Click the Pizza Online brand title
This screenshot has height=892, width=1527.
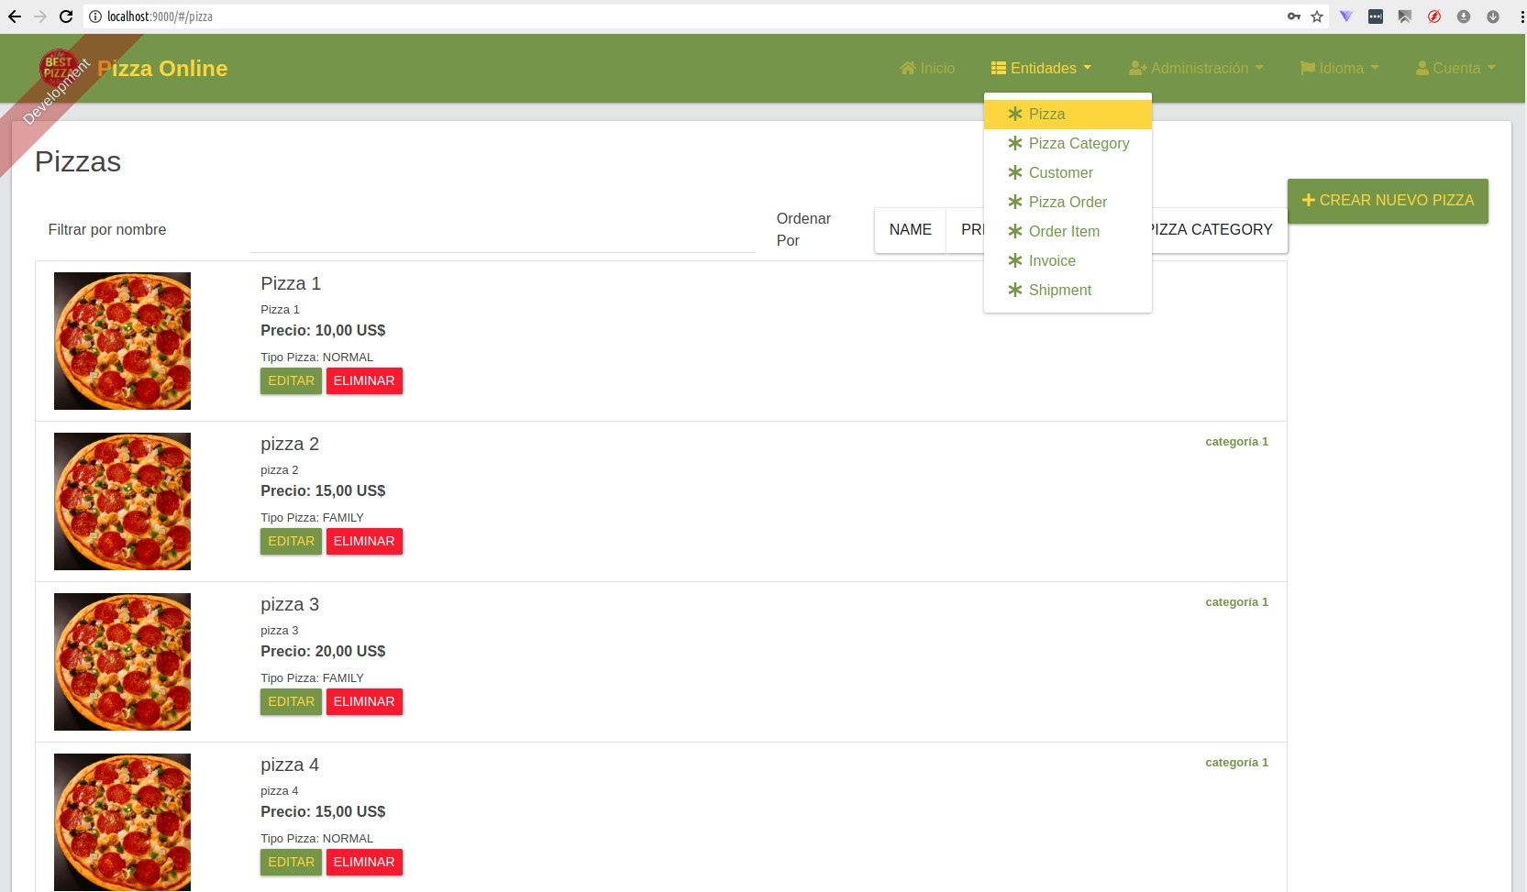pos(162,68)
